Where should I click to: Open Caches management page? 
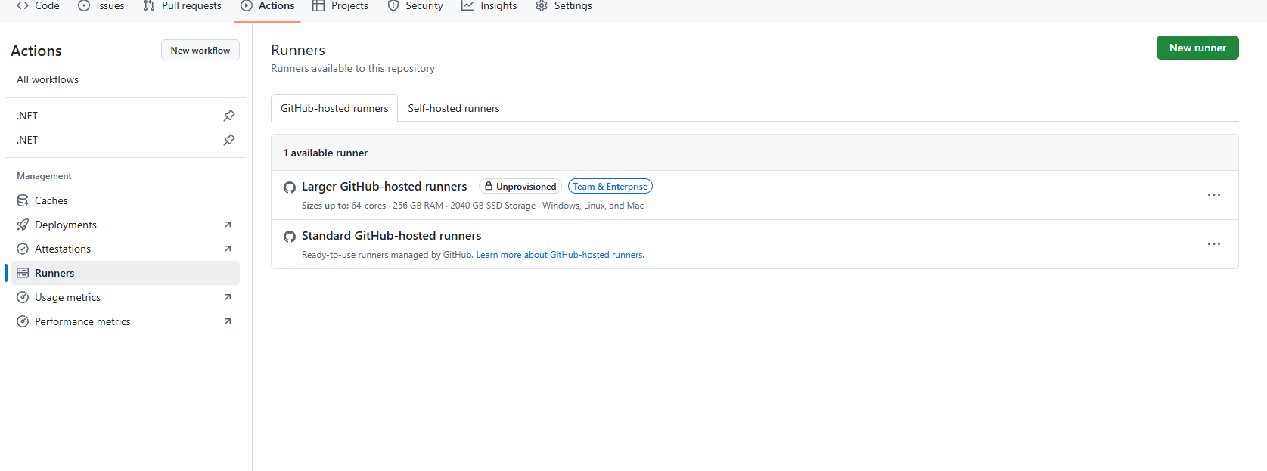click(x=51, y=200)
